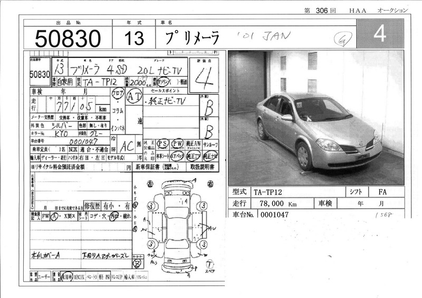Click the interior 内装 grade B
422x298 pixels.
tap(209, 131)
